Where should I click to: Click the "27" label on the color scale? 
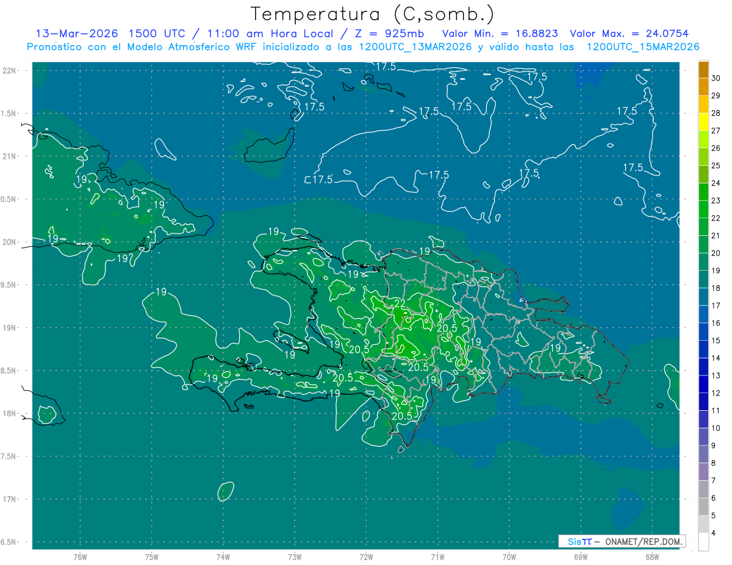[x=716, y=130]
